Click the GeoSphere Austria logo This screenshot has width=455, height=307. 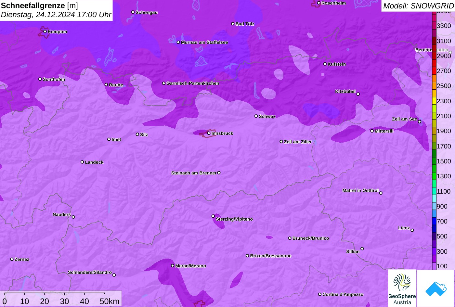pos(402,288)
